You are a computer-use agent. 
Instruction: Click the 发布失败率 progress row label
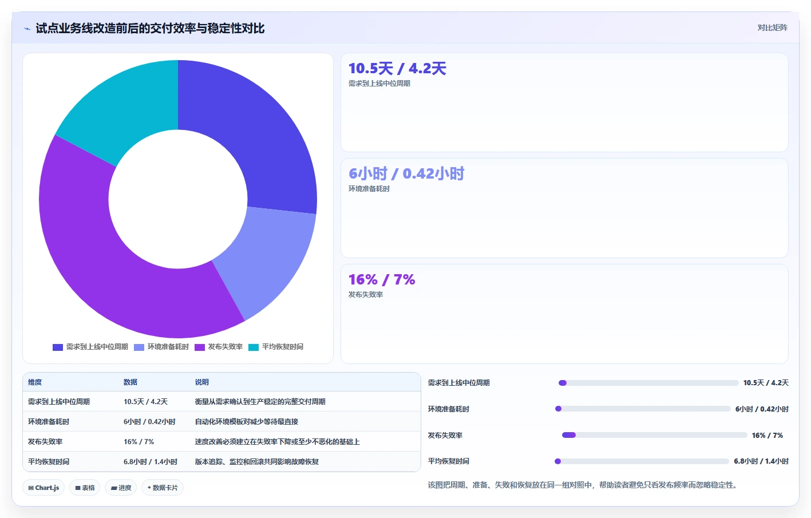coord(445,436)
